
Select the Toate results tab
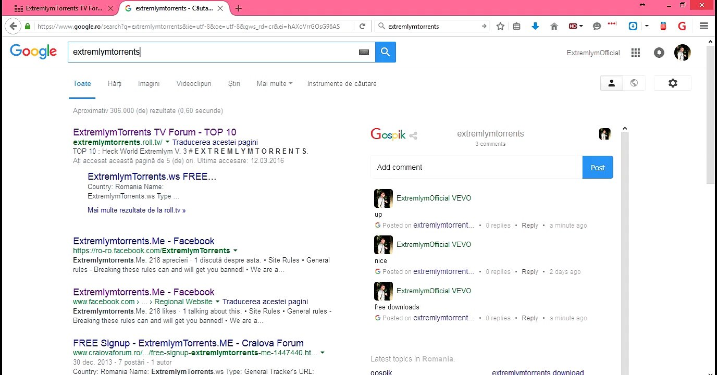(x=82, y=83)
